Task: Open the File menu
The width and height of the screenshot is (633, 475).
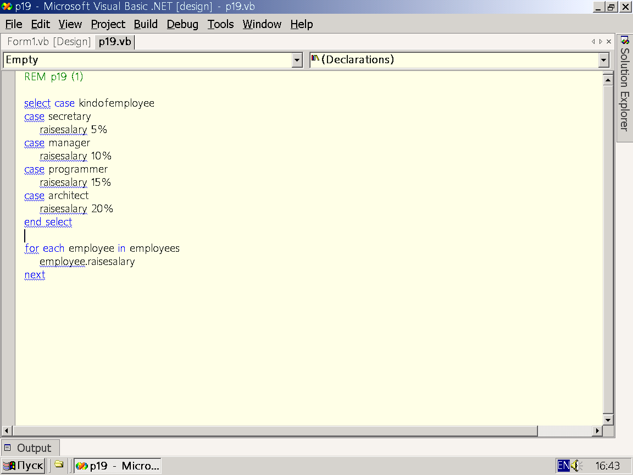Action: click(x=14, y=24)
